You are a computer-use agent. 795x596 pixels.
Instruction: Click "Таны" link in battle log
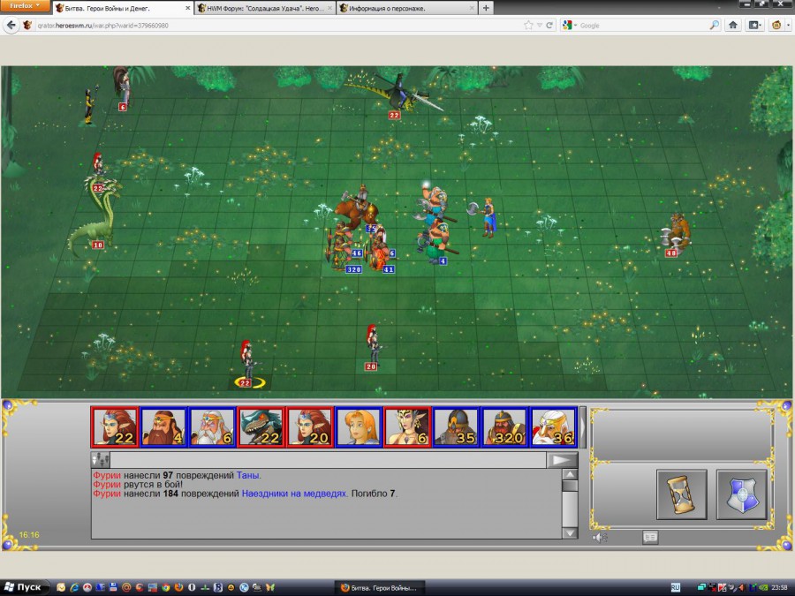(248, 475)
